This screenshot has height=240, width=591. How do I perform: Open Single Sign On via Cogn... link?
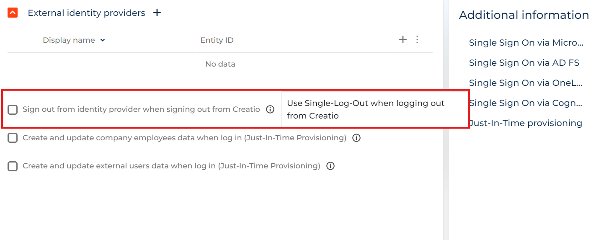pyautogui.click(x=526, y=103)
